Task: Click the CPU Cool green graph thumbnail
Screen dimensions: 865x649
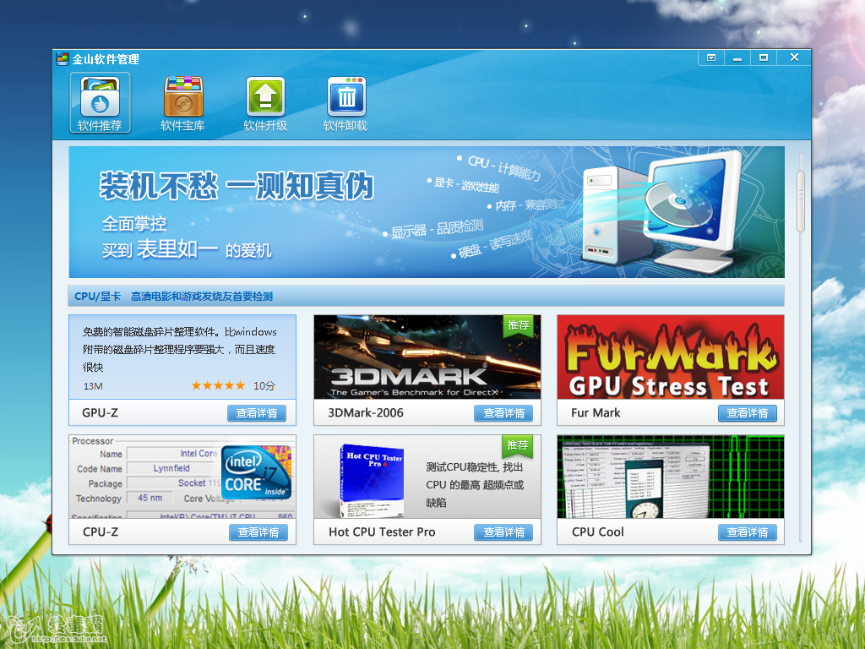Action: coord(670,477)
